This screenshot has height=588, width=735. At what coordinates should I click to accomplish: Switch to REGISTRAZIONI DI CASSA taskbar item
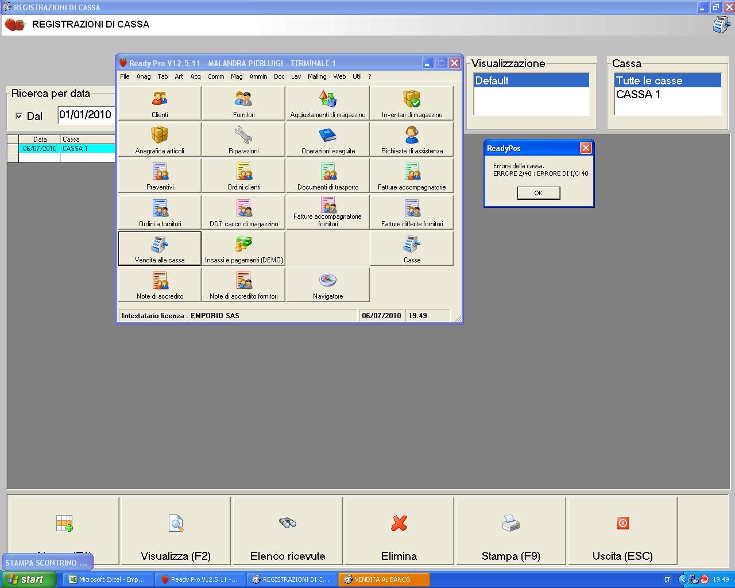[292, 579]
